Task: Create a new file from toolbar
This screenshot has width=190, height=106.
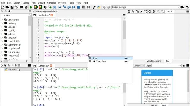Action: coord(3,7)
